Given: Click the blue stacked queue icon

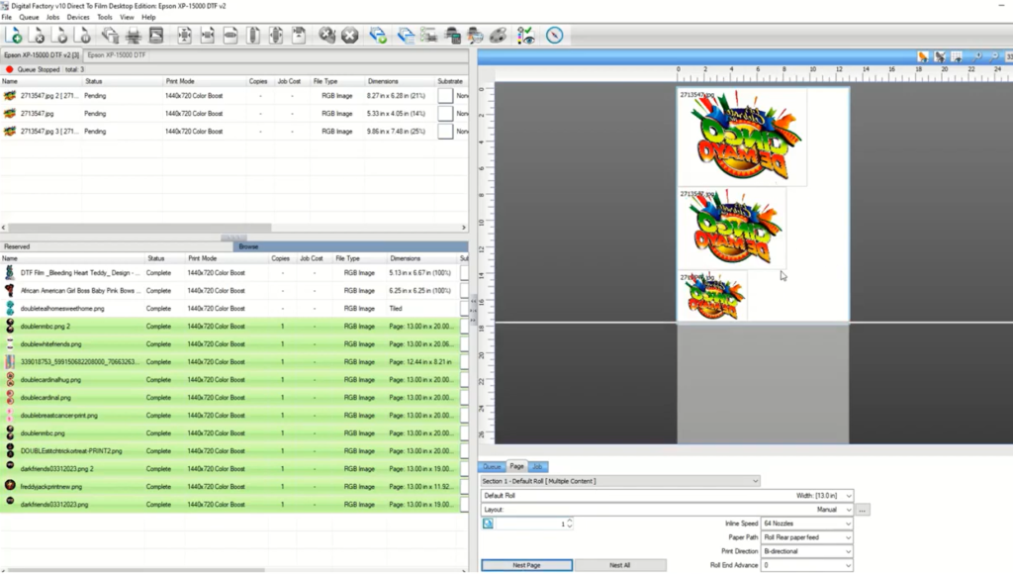Looking at the screenshot, I should coord(406,36).
